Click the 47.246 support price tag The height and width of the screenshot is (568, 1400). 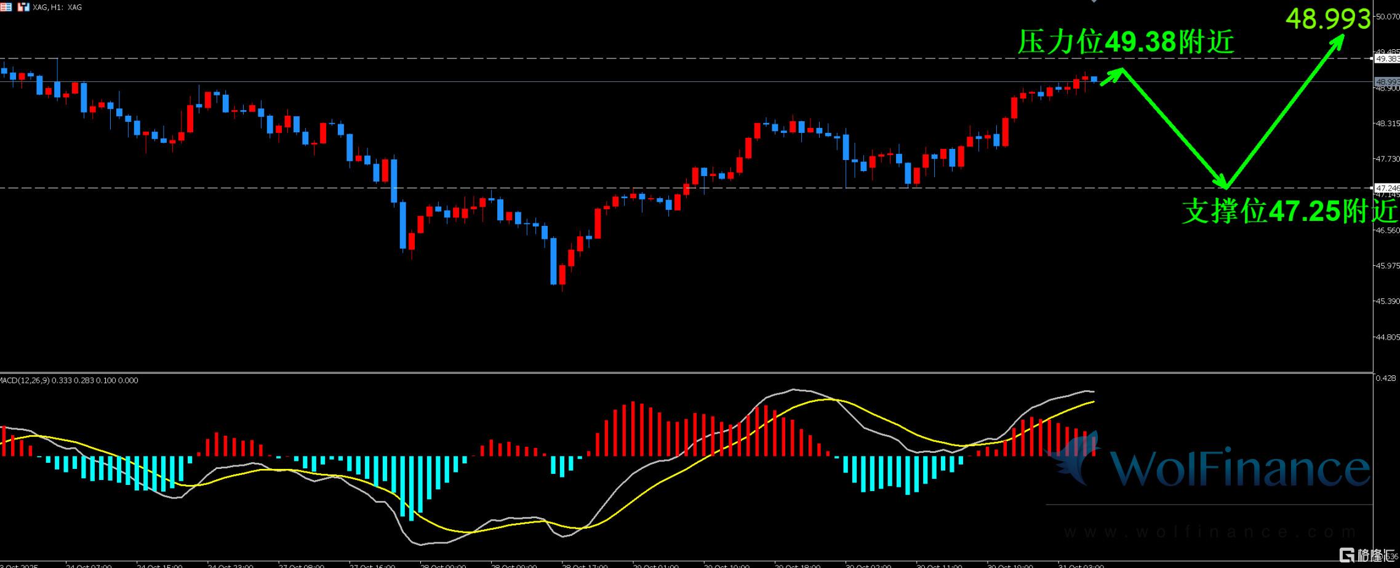pyautogui.click(x=1387, y=188)
